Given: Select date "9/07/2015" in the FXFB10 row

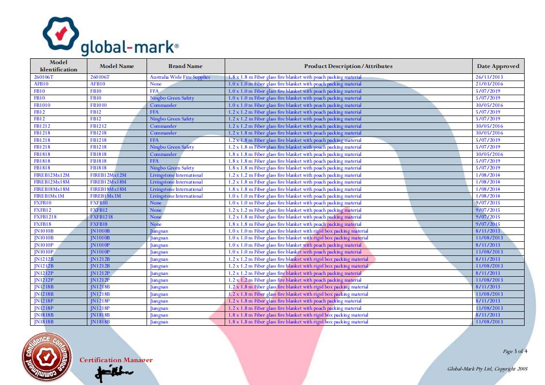Looking at the screenshot, I should coord(488,203).
